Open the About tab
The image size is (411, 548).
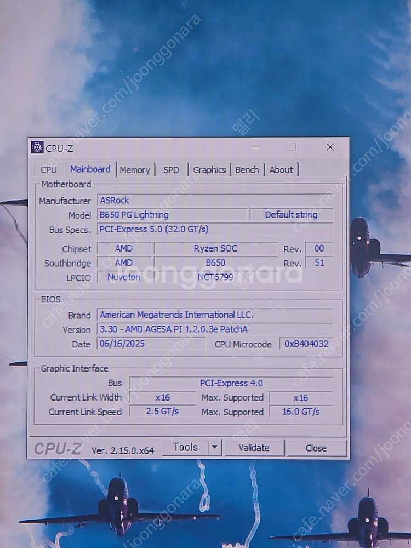click(x=281, y=170)
